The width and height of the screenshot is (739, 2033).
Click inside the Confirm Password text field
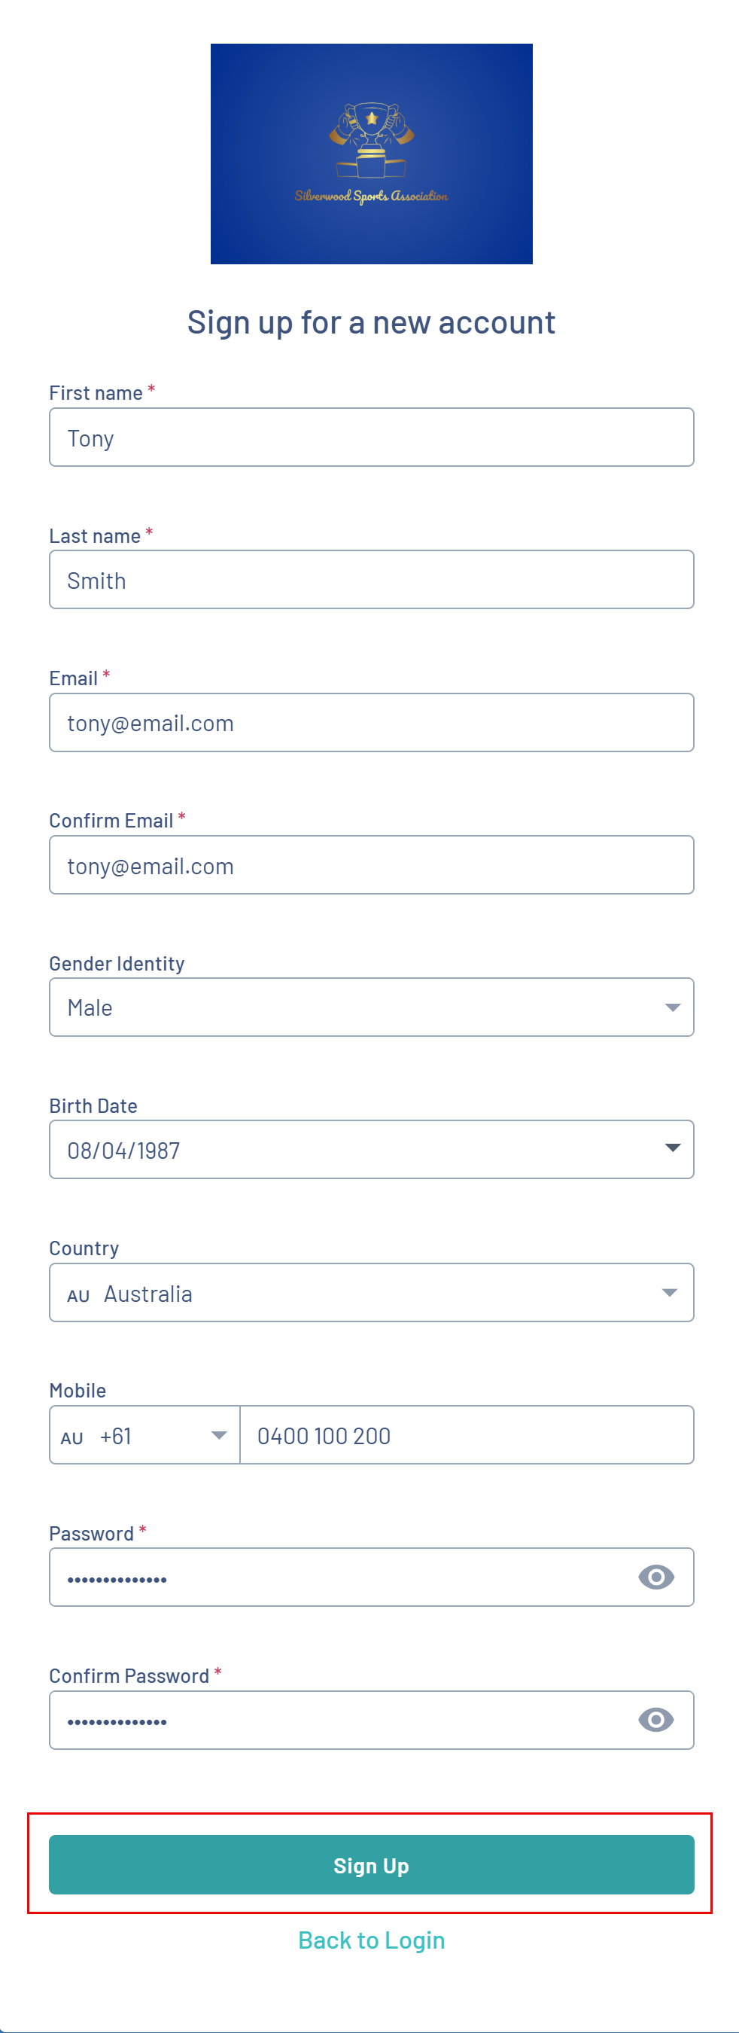[339, 1720]
